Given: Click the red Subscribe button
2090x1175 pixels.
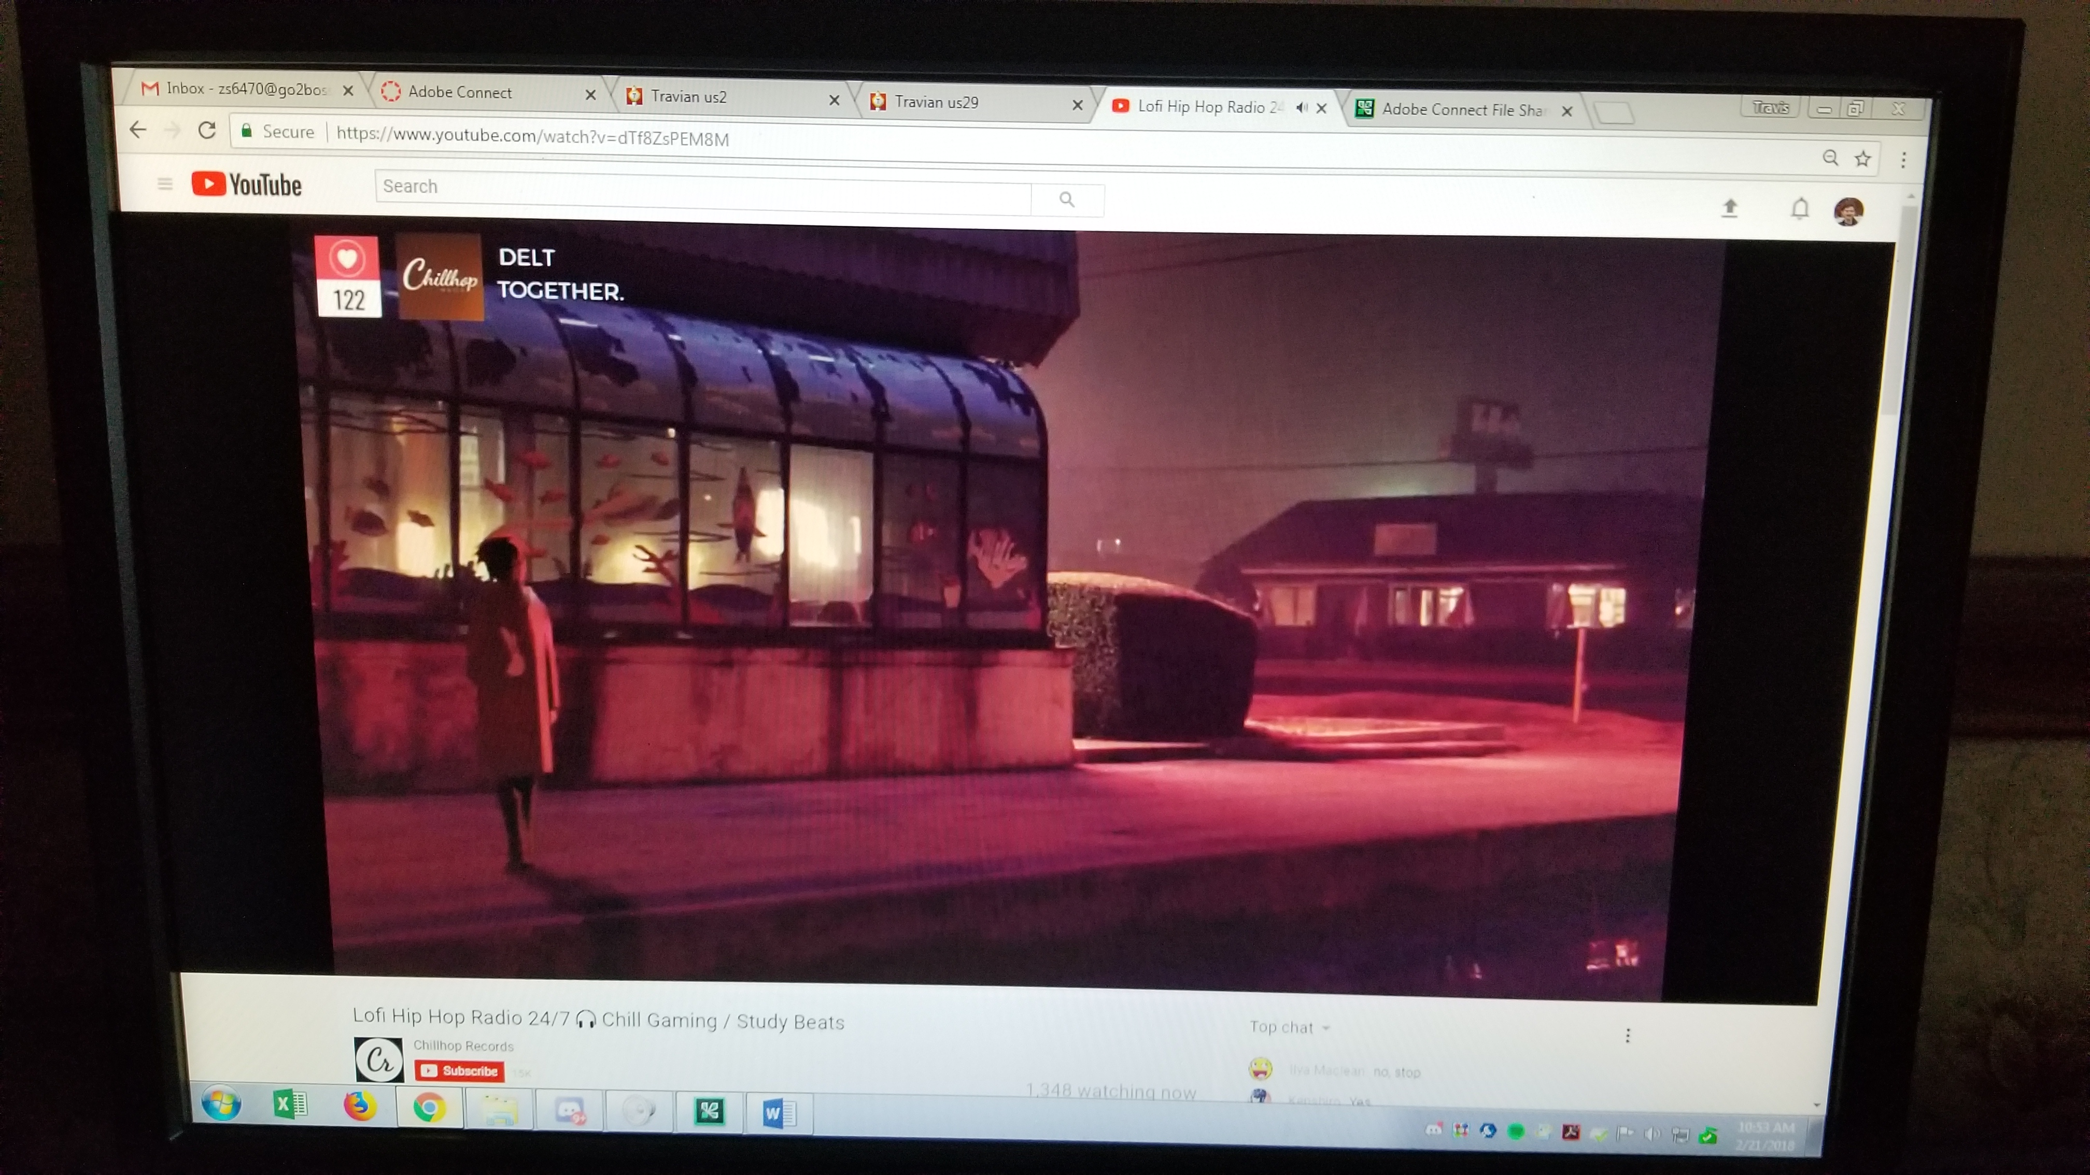Looking at the screenshot, I should click(x=459, y=1070).
